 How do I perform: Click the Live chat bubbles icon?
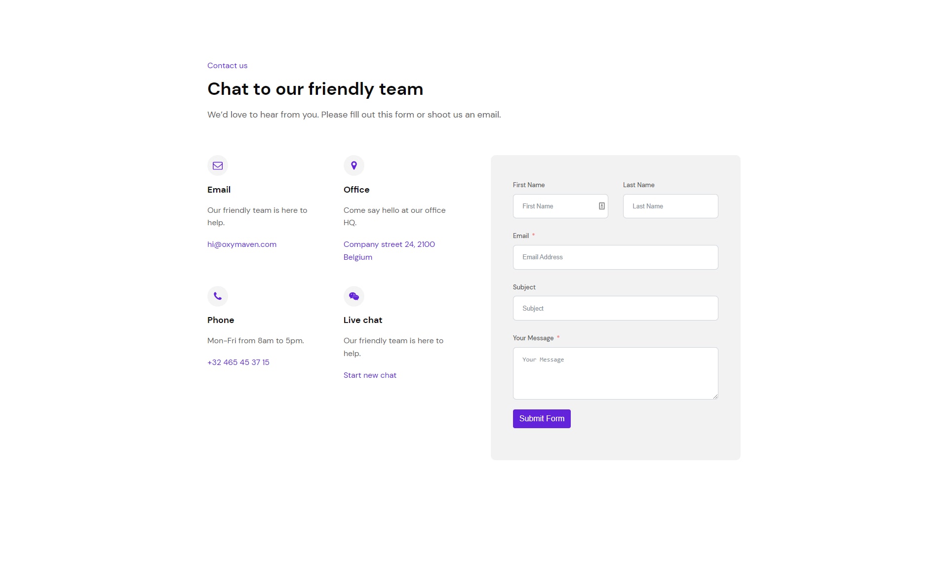[x=354, y=296]
